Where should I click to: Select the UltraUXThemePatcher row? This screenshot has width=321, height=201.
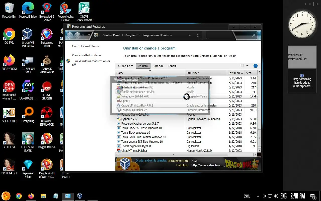point(186,150)
